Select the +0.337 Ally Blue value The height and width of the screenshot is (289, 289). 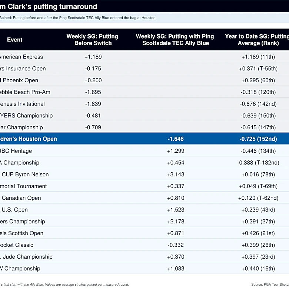tap(176, 186)
